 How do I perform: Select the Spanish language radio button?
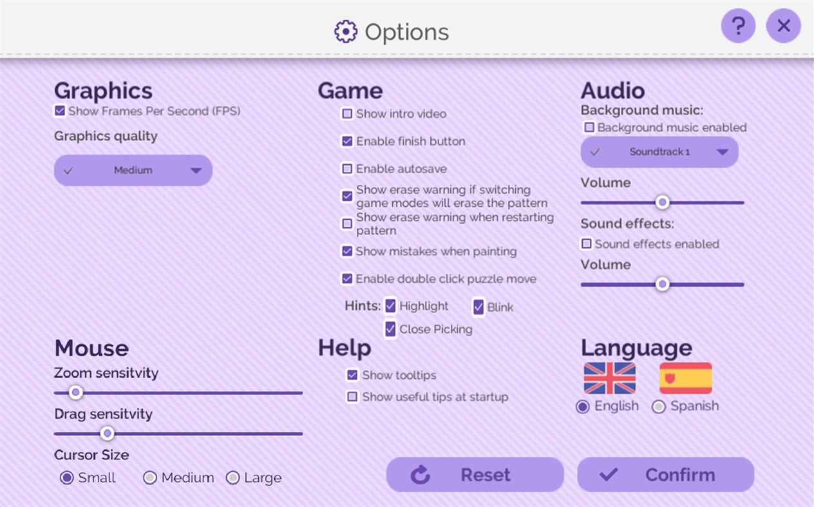pyautogui.click(x=658, y=407)
